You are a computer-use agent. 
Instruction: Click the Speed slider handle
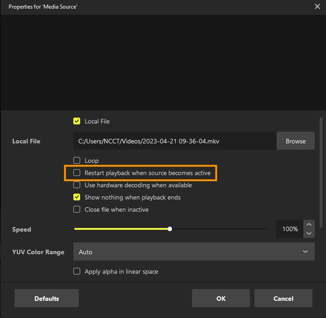pos(170,229)
